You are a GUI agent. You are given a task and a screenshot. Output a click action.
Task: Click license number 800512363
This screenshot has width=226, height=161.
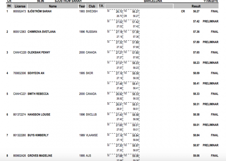19,32
